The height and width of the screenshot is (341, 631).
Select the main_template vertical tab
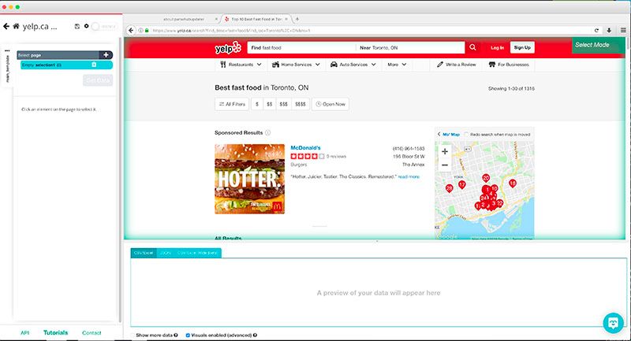[7, 69]
